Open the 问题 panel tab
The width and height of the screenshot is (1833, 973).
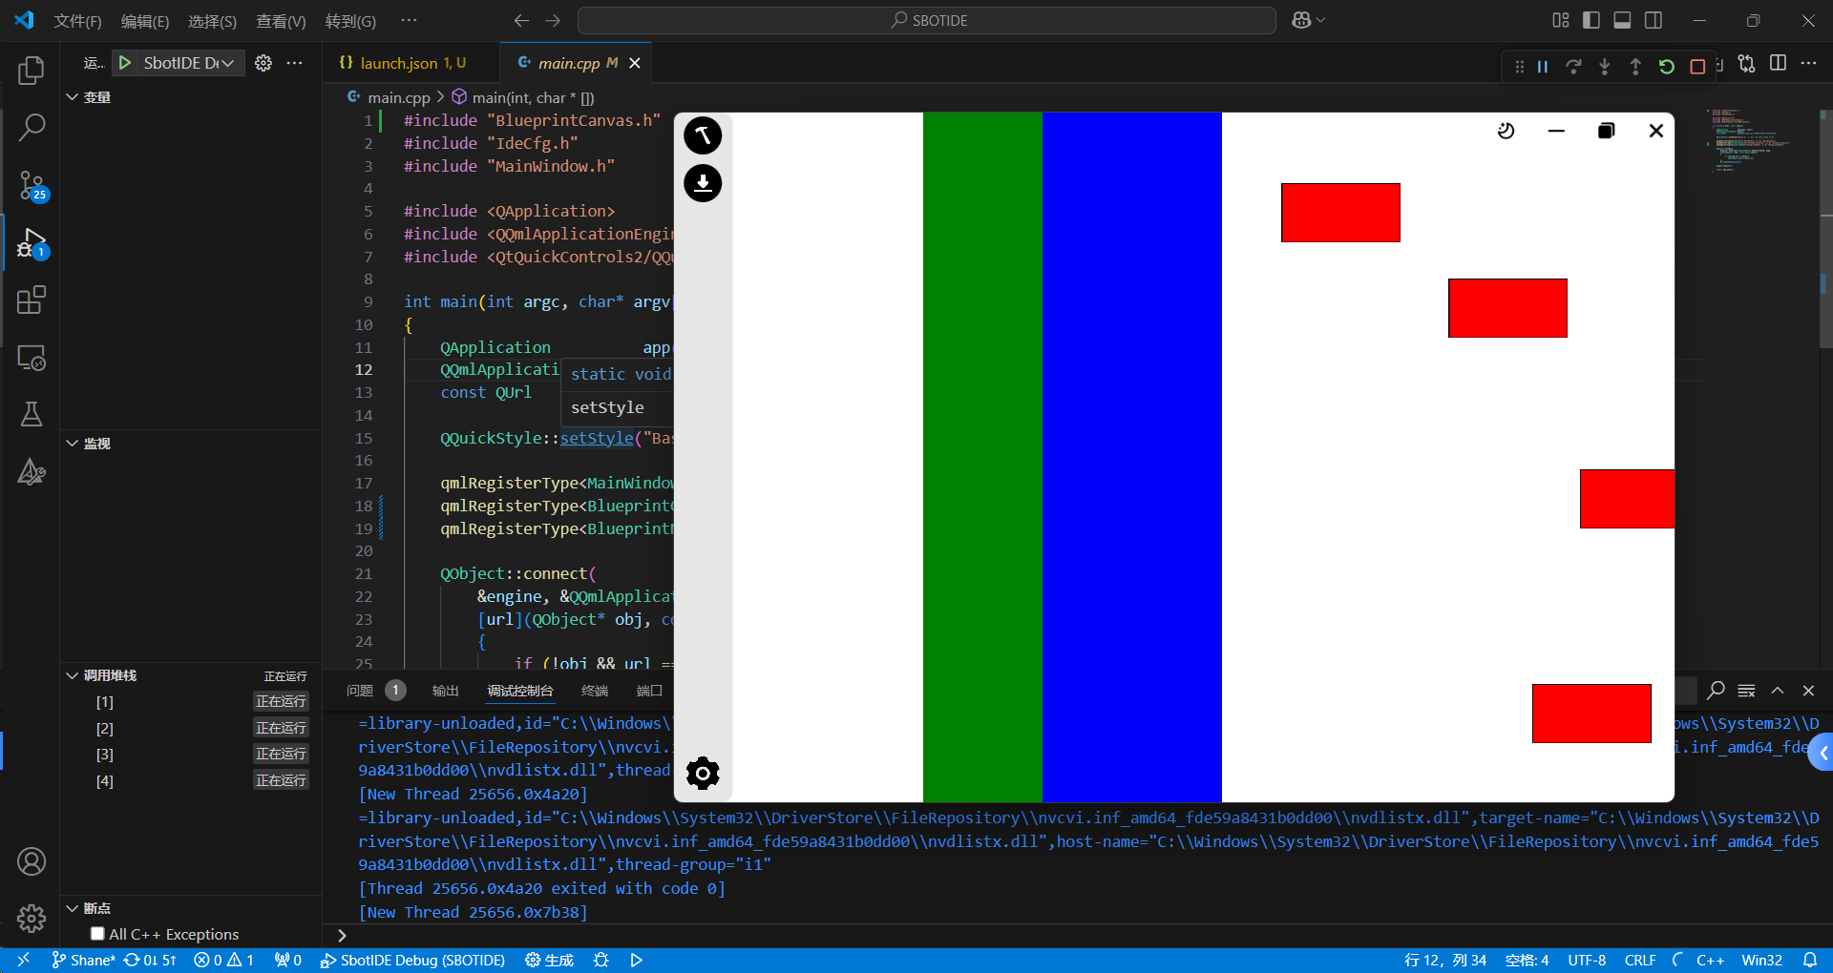coord(360,691)
